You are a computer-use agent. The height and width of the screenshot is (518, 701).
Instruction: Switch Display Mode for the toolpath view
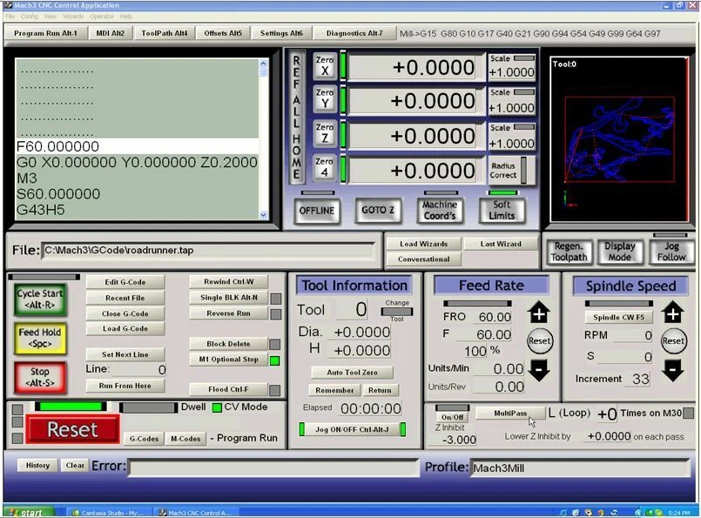pos(621,252)
